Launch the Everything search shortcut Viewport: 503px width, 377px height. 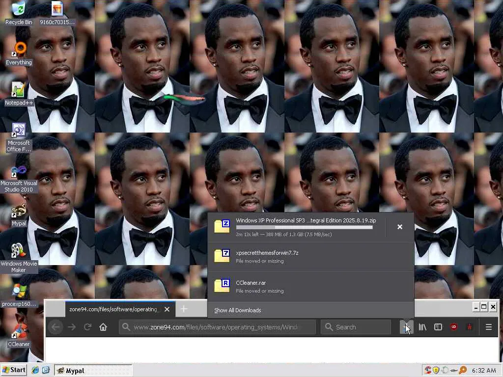click(19, 54)
